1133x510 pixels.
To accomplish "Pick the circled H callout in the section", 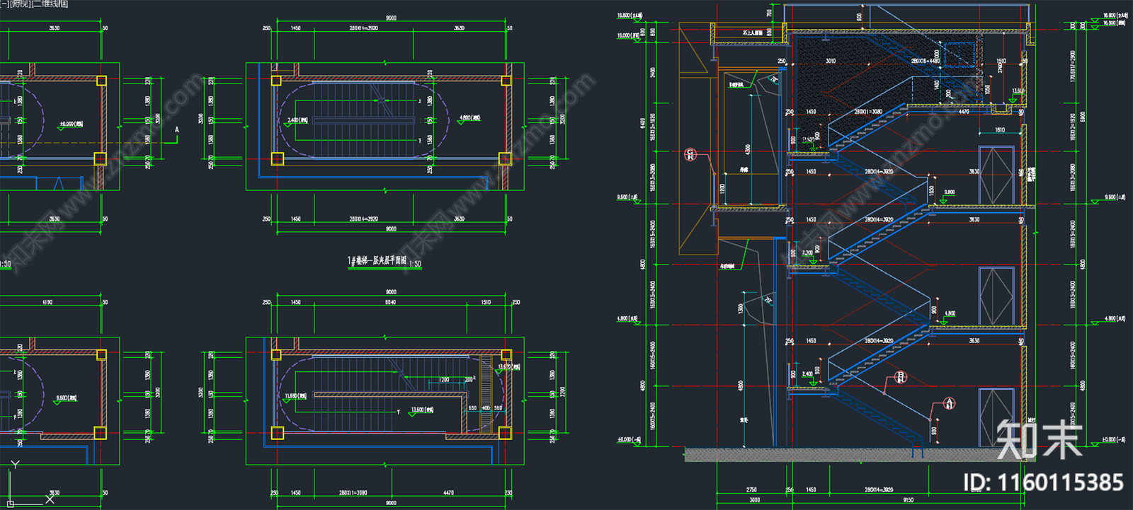I will [900, 377].
